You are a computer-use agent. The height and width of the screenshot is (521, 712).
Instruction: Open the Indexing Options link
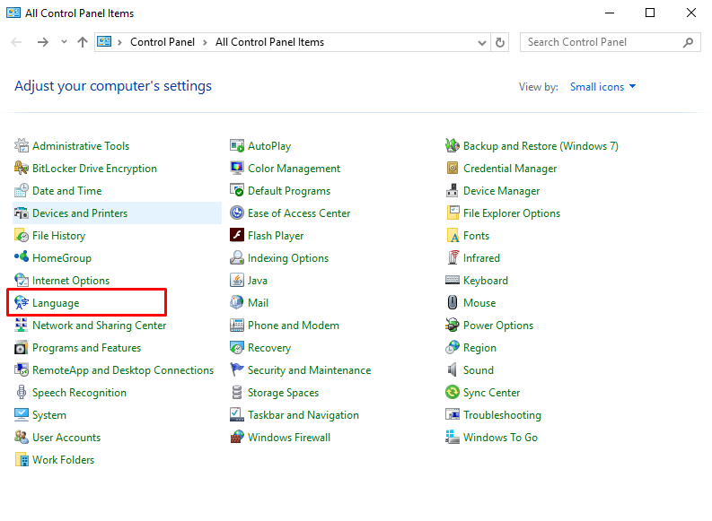[288, 258]
